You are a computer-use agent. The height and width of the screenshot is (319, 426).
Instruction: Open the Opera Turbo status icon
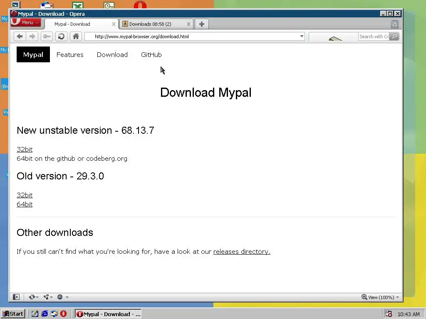(x=60, y=297)
